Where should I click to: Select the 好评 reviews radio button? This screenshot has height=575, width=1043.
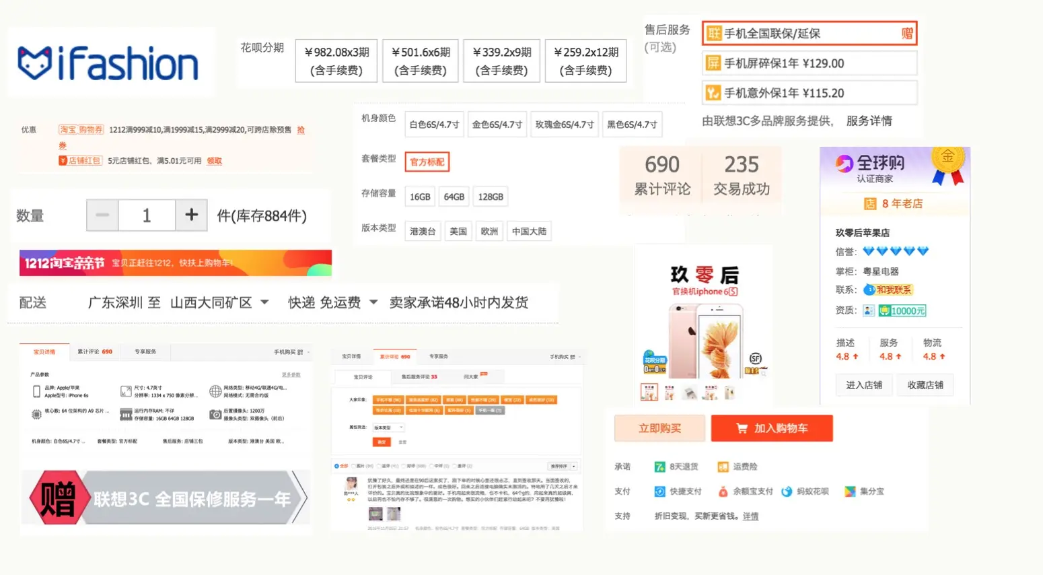[404, 466]
